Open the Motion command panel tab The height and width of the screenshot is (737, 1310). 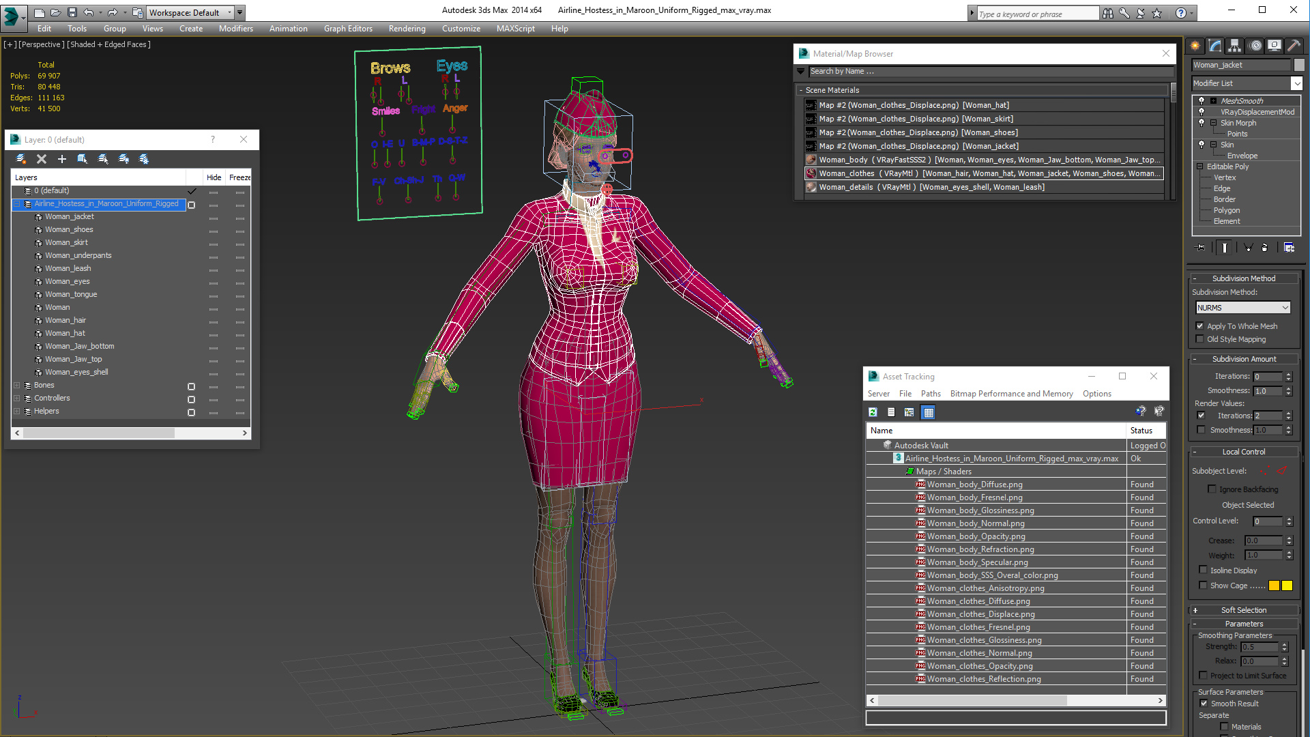1255,46
